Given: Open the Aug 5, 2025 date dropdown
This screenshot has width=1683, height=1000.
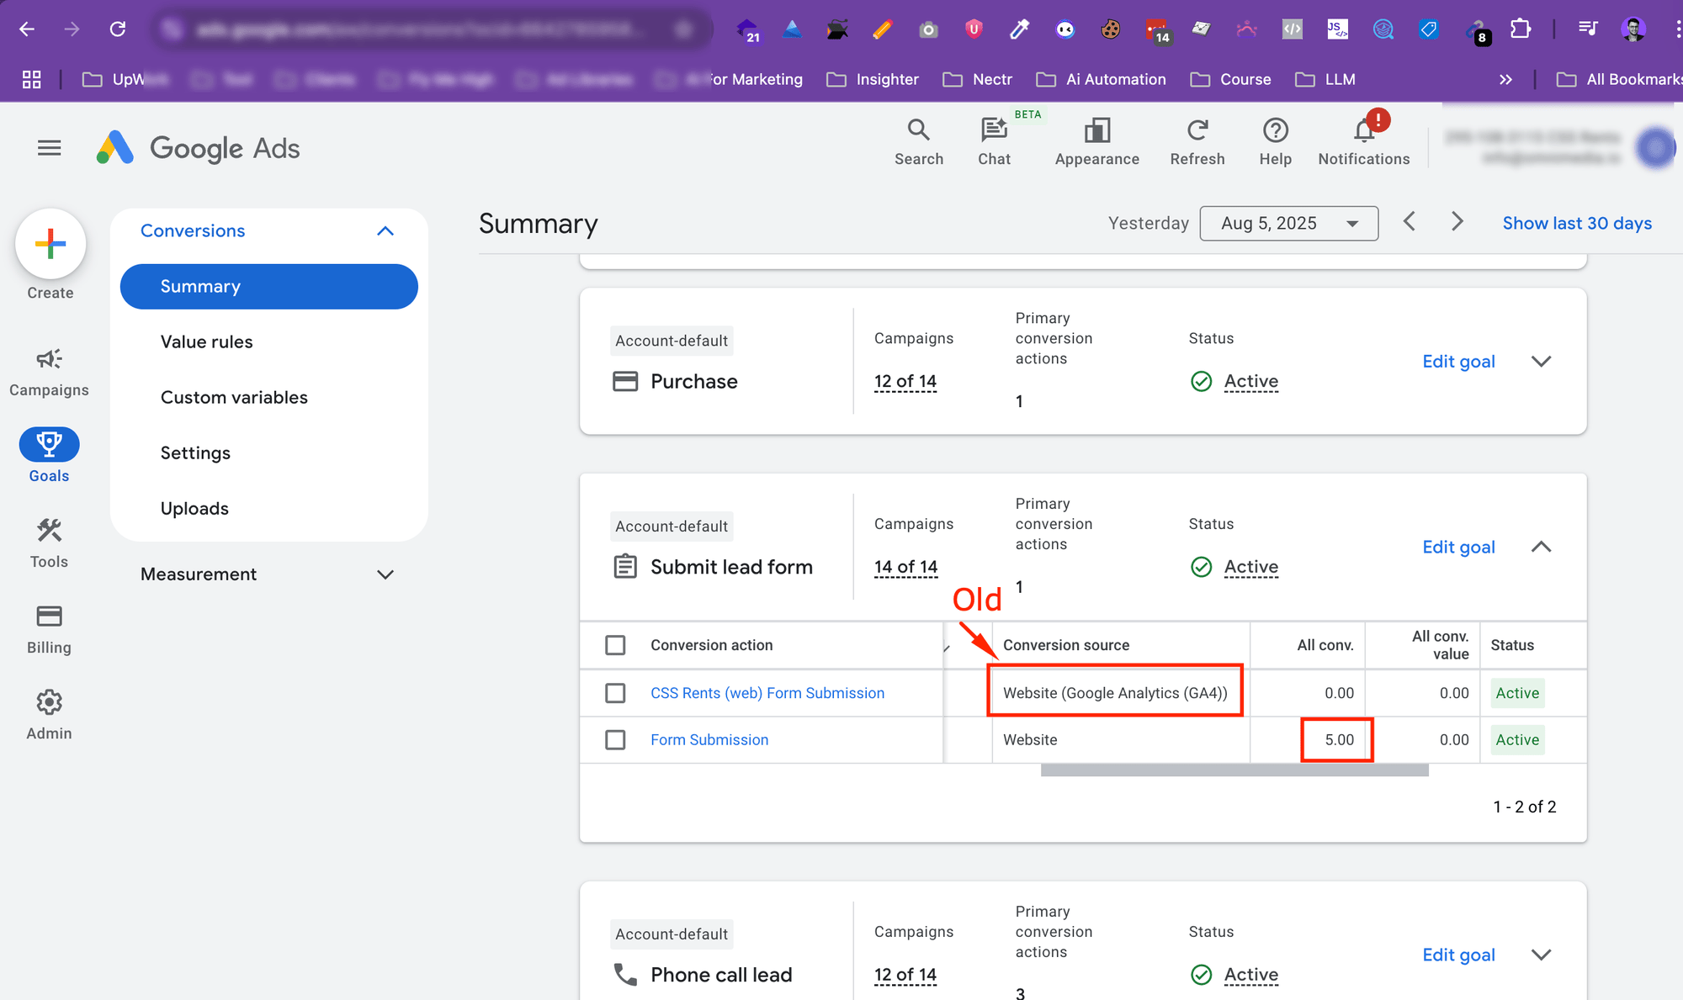Looking at the screenshot, I should (x=1288, y=223).
